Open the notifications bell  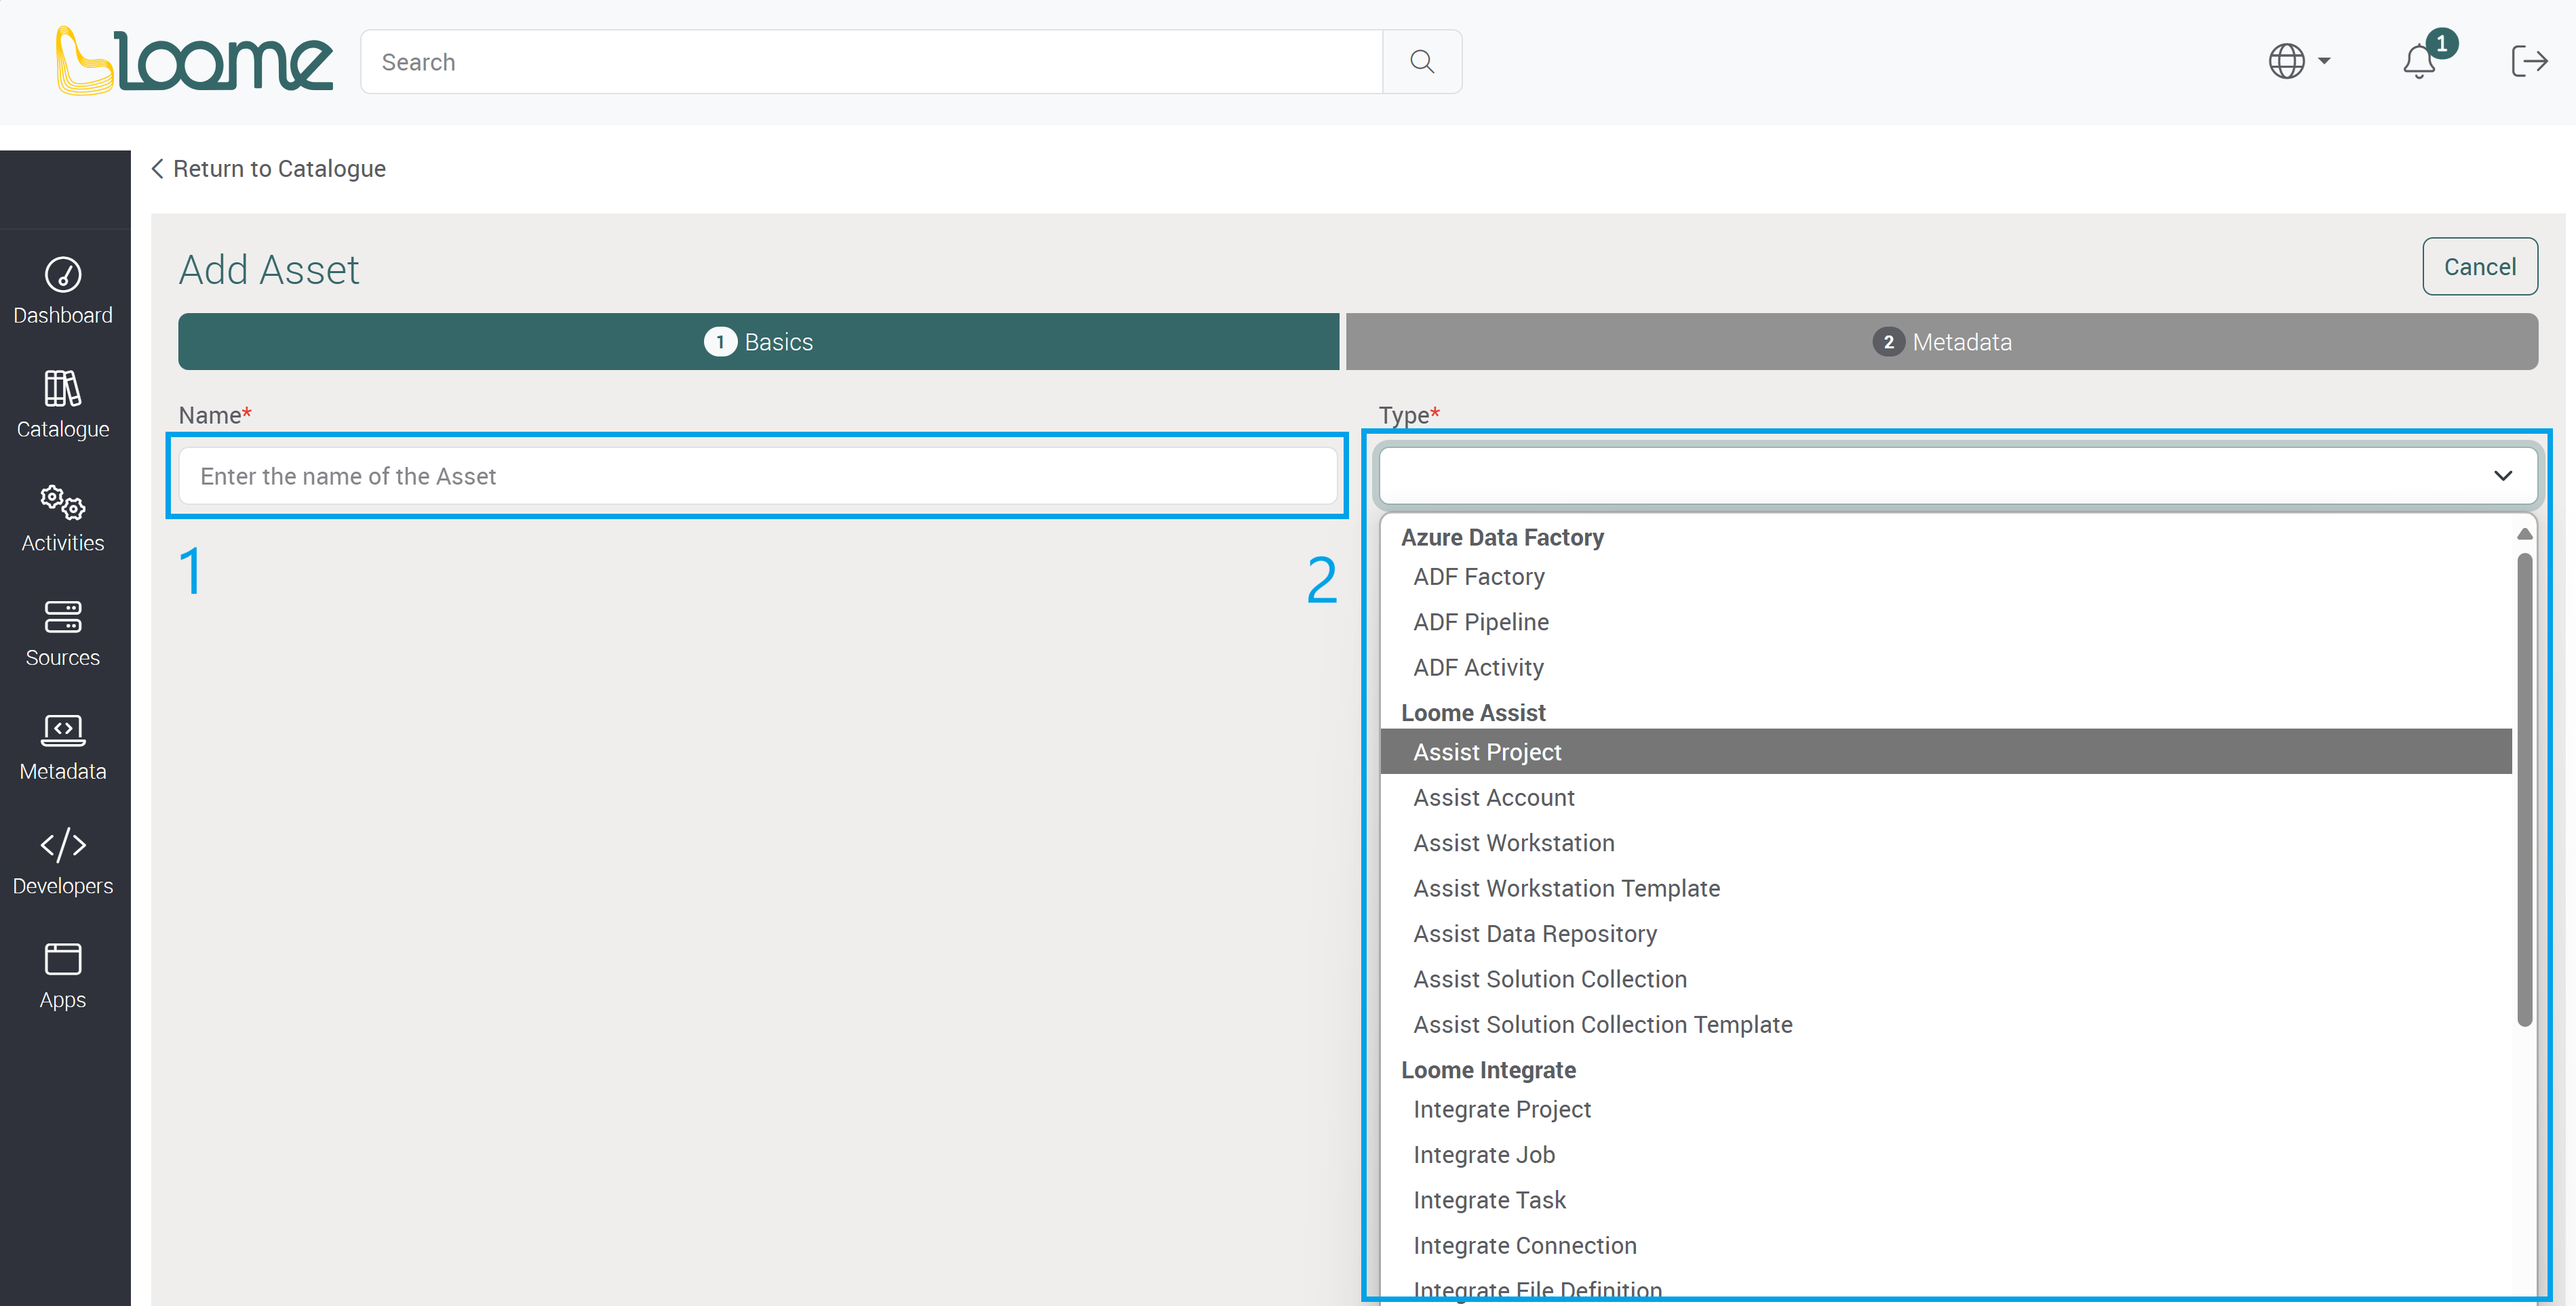click(x=2420, y=61)
